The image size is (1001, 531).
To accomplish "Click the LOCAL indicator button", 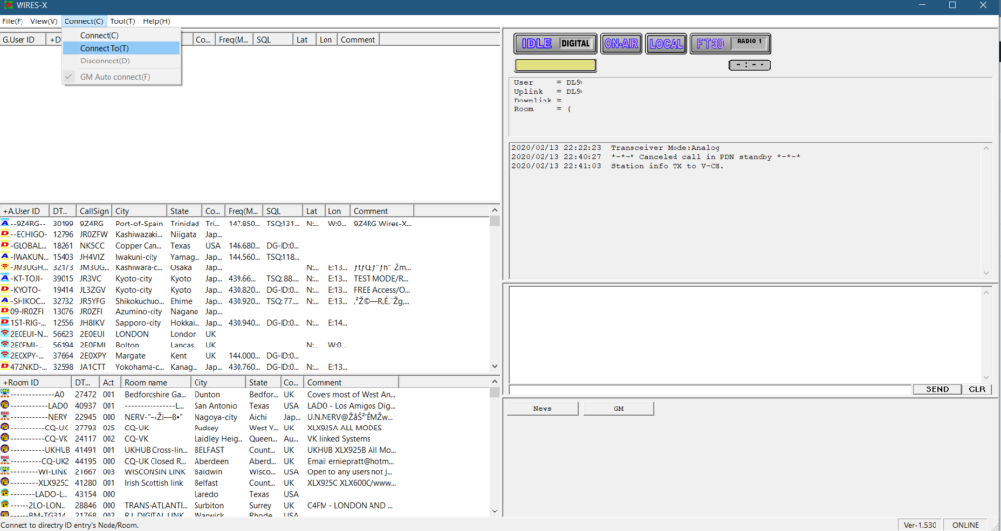I will pos(666,43).
